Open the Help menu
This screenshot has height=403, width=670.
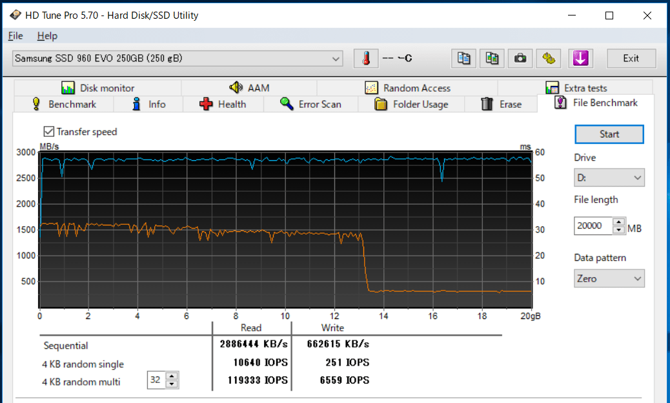click(x=47, y=36)
